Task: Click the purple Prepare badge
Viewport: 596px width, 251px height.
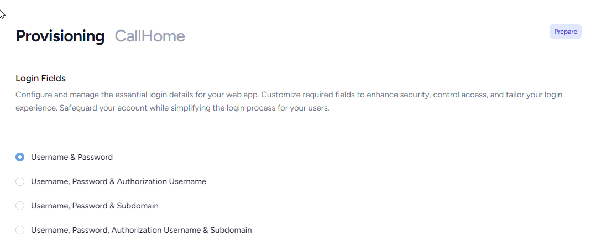Action: pos(565,32)
